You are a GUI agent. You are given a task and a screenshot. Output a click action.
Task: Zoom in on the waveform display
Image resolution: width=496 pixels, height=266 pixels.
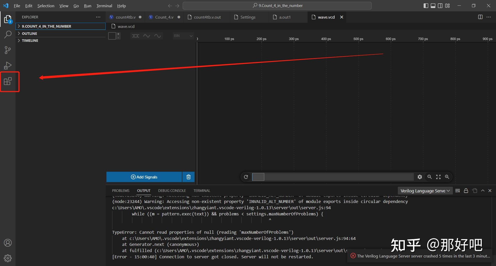click(x=447, y=177)
